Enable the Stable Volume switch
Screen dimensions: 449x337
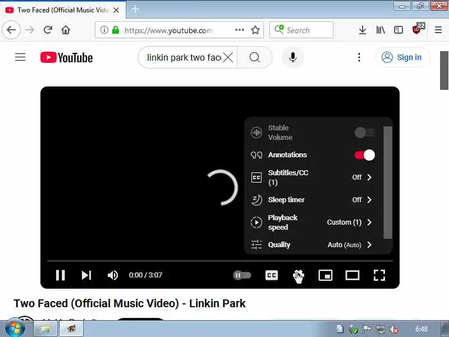click(364, 133)
